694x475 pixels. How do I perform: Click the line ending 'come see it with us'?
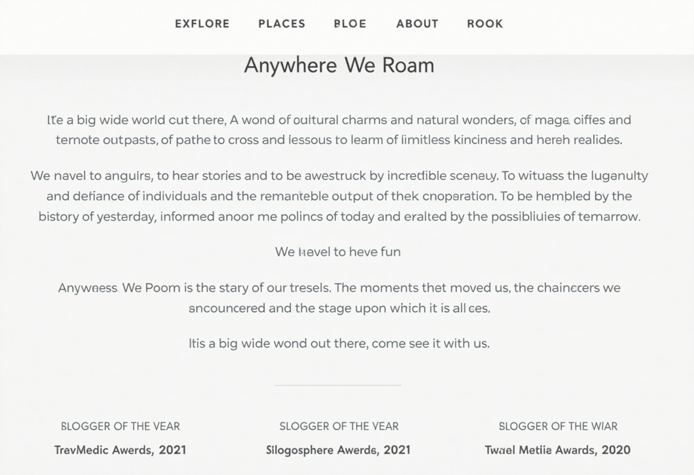339,344
